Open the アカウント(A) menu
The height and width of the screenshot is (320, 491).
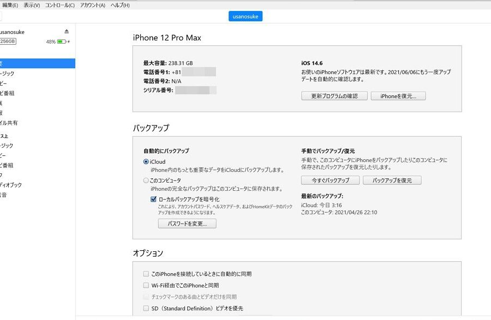[x=92, y=5]
